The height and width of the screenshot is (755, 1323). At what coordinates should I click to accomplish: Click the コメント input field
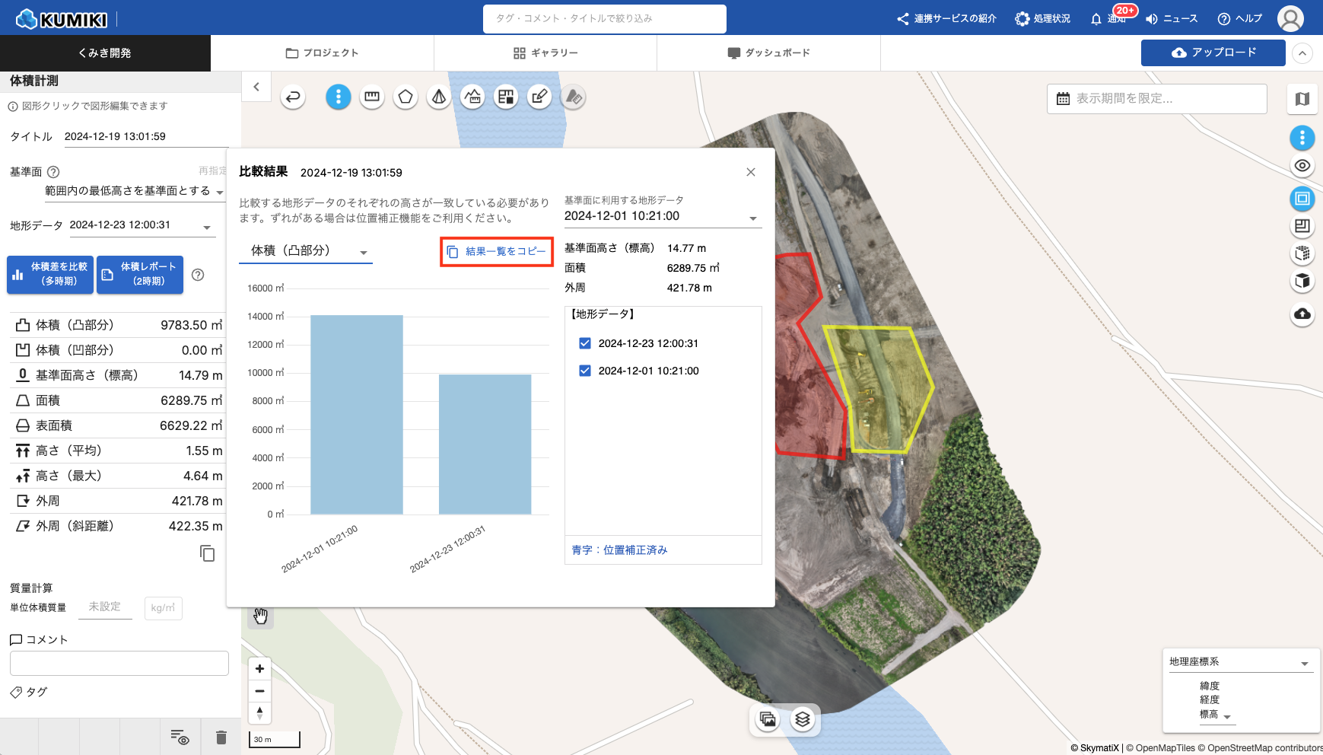point(119,663)
